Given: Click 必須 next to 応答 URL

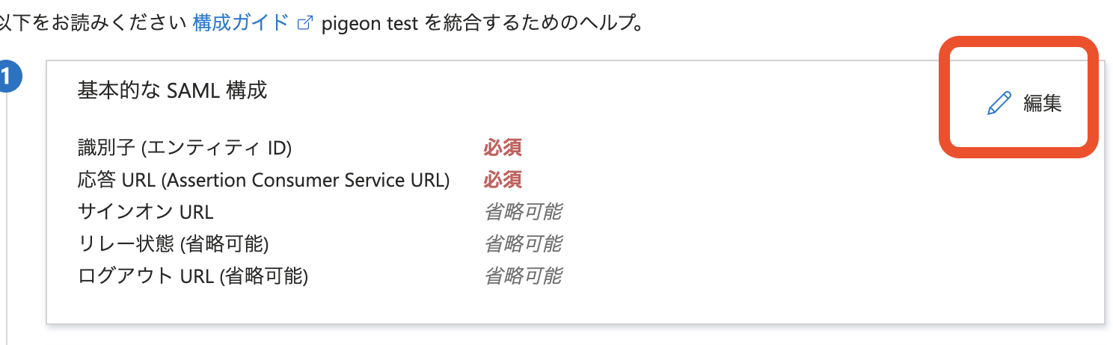Looking at the screenshot, I should [x=502, y=180].
